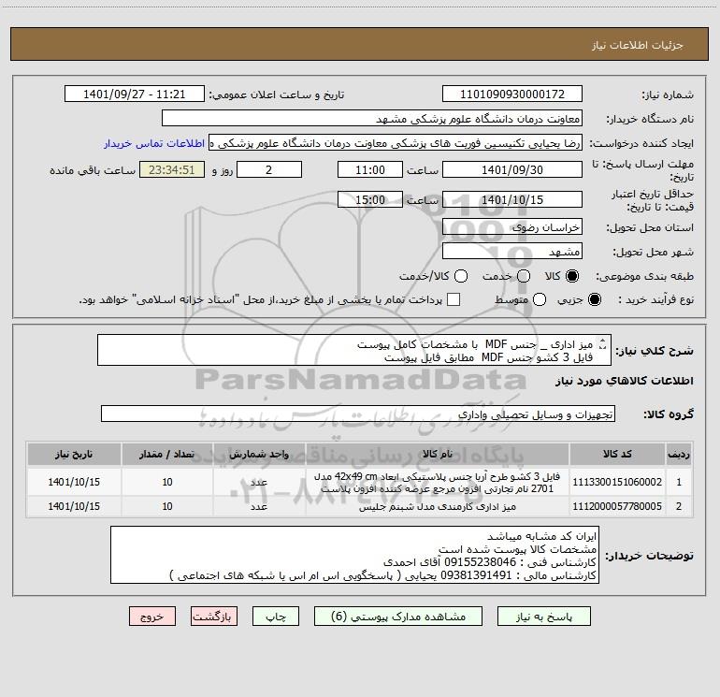Click the گروه کالا field
The height and width of the screenshot is (697, 720).
click(x=358, y=414)
